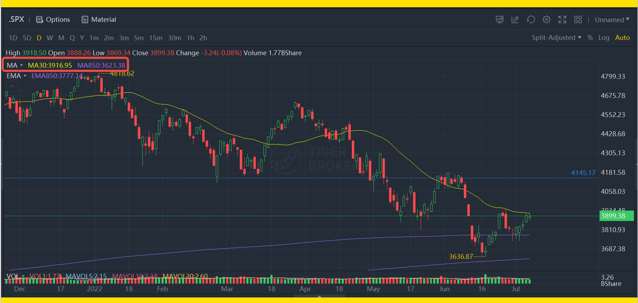This screenshot has width=638, height=303.
Task: Click the MA30:3916.95 value
Action: pyautogui.click(x=49, y=65)
